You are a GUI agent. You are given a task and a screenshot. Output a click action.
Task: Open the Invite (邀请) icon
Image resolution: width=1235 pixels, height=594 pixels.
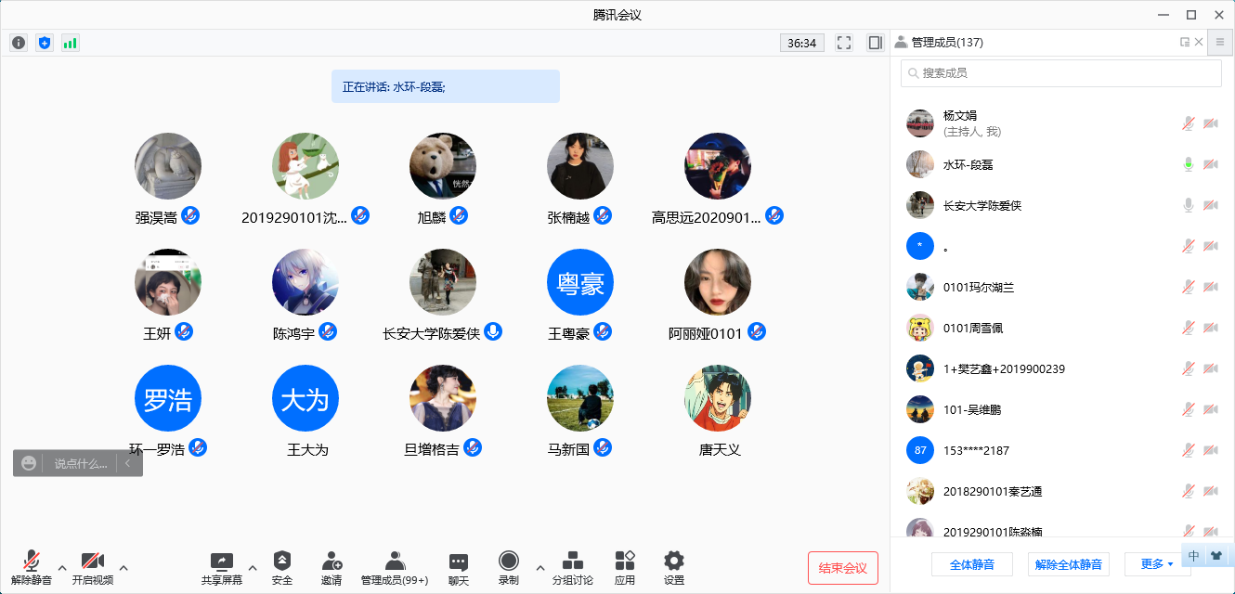click(331, 568)
